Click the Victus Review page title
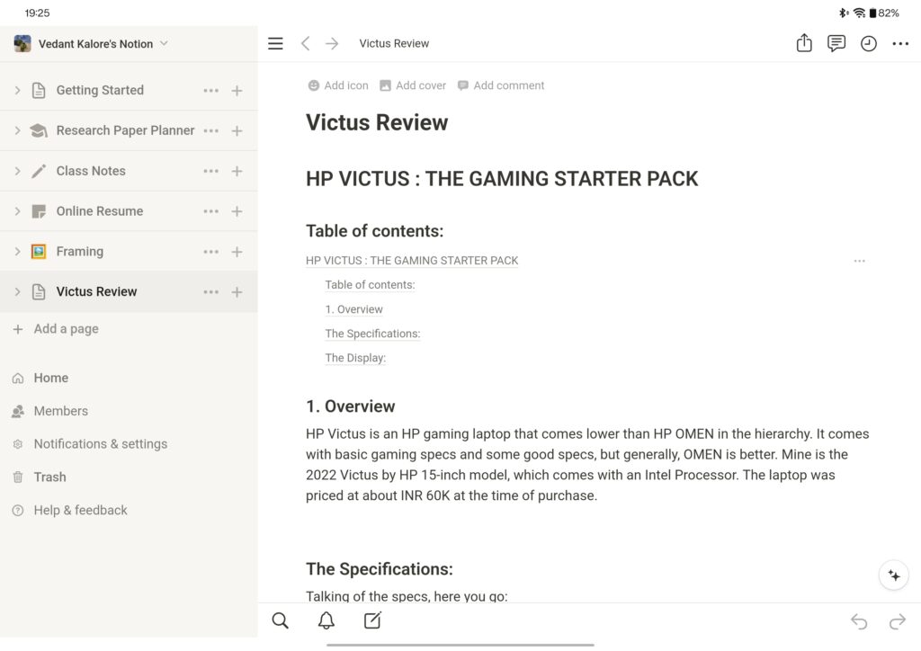 tap(377, 122)
